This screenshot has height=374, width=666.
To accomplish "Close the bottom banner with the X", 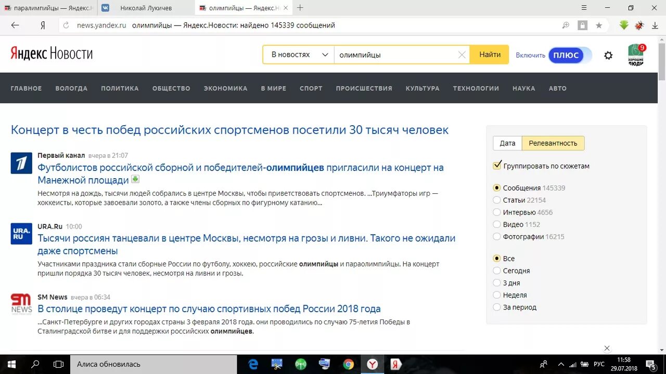I will click(x=607, y=349).
